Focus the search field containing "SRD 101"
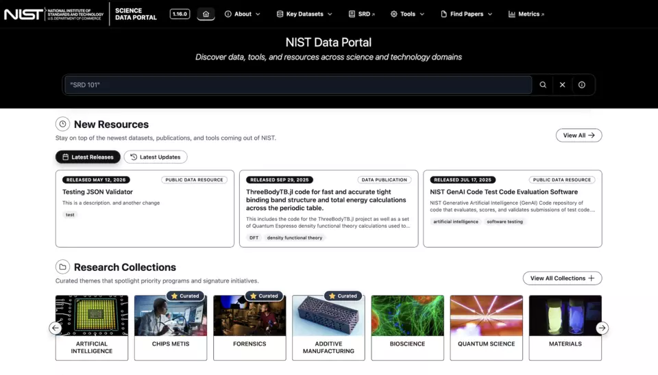This screenshot has width=658, height=375. (x=298, y=85)
